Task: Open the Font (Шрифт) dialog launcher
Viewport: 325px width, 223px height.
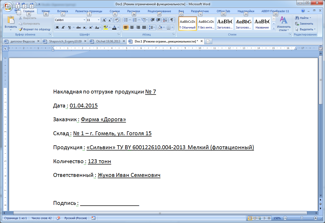Action: click(119, 34)
